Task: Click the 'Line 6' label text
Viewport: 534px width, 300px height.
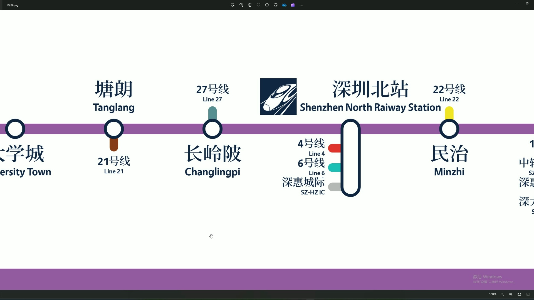Action: [x=317, y=173]
